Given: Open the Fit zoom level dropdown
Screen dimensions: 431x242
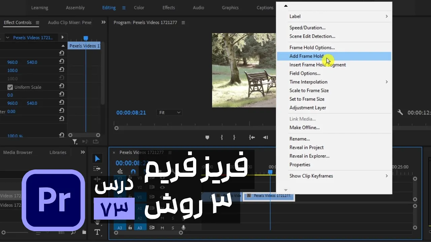Looking at the screenshot, I should coord(170,113).
